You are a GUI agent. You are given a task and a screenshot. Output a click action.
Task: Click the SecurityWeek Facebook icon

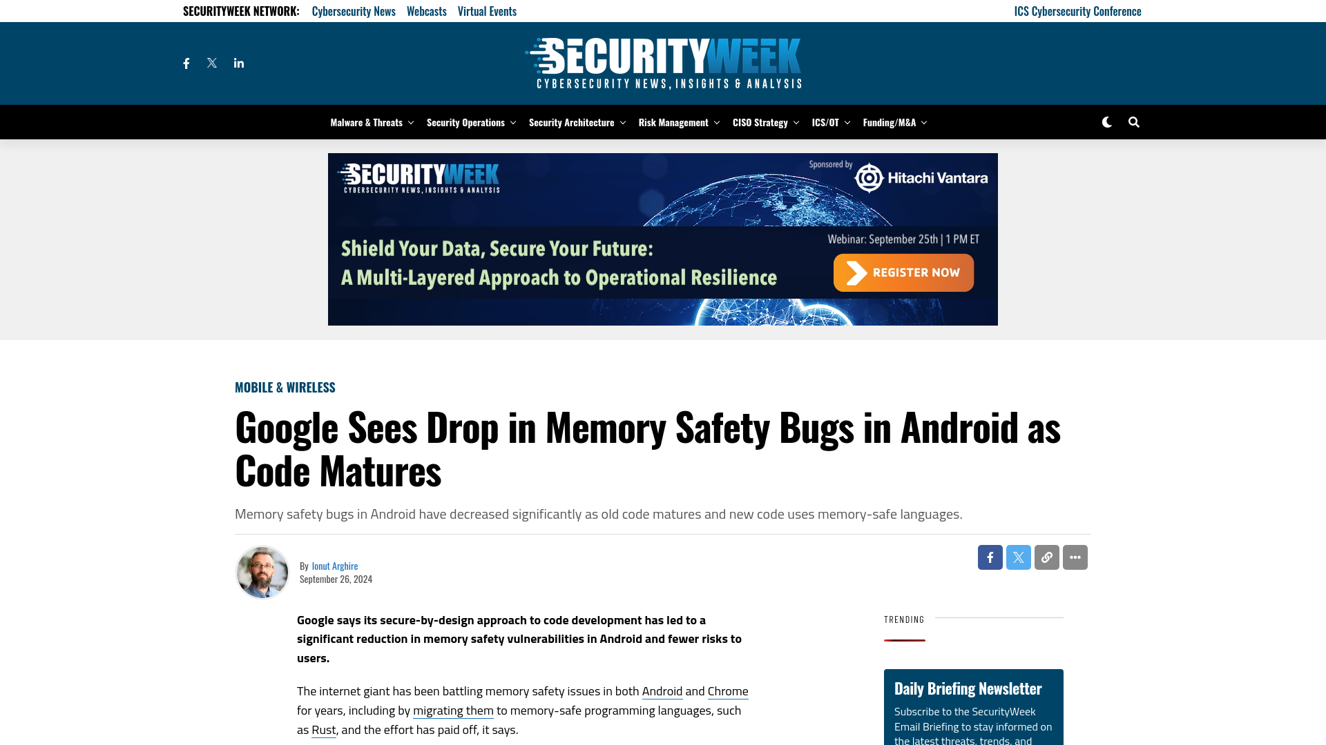coord(186,63)
